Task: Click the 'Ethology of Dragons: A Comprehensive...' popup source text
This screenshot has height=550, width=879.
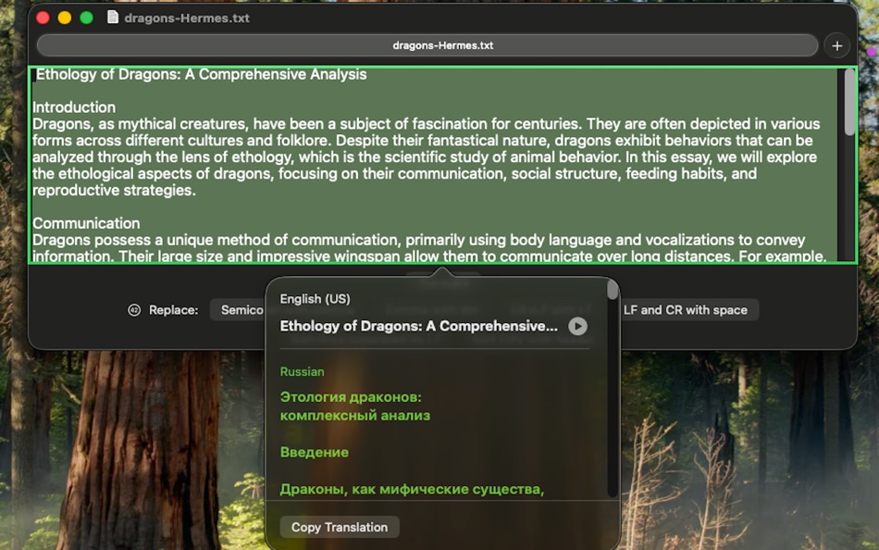Action: point(419,326)
